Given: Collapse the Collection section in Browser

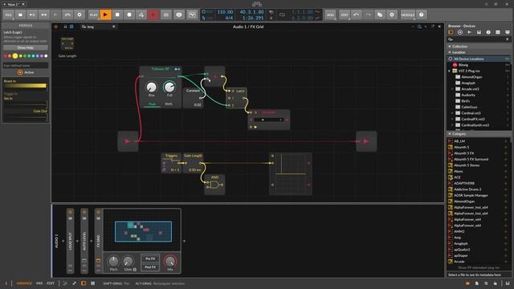Looking at the screenshot, I should point(450,47).
